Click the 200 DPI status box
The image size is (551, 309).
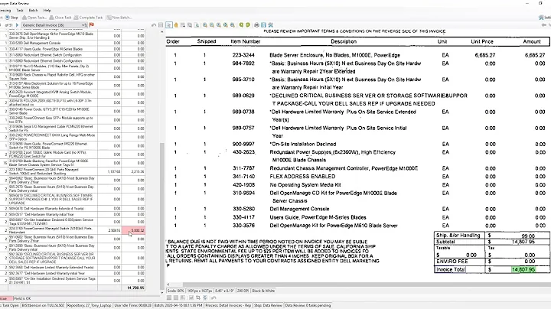tap(243, 291)
